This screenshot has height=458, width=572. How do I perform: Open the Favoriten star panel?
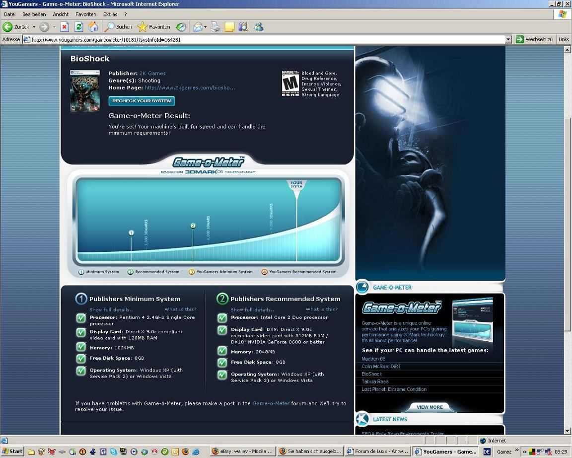click(x=154, y=27)
